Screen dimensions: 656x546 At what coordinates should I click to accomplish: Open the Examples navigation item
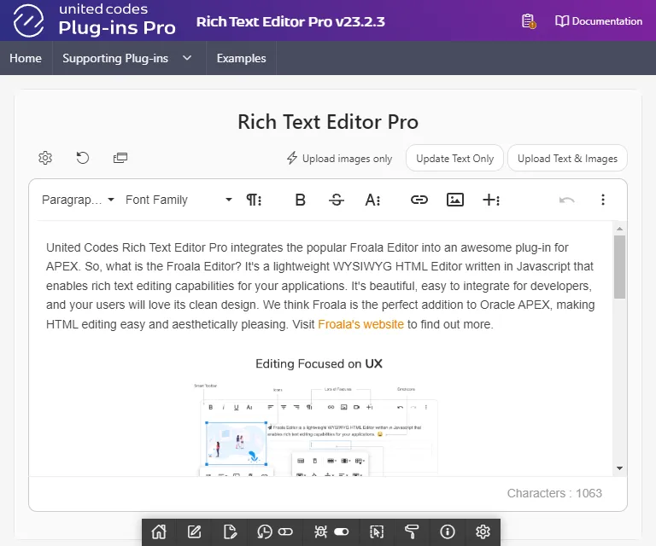click(x=241, y=59)
